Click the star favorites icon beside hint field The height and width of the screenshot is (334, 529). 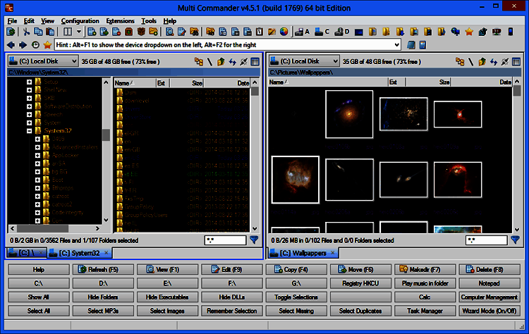click(x=46, y=44)
